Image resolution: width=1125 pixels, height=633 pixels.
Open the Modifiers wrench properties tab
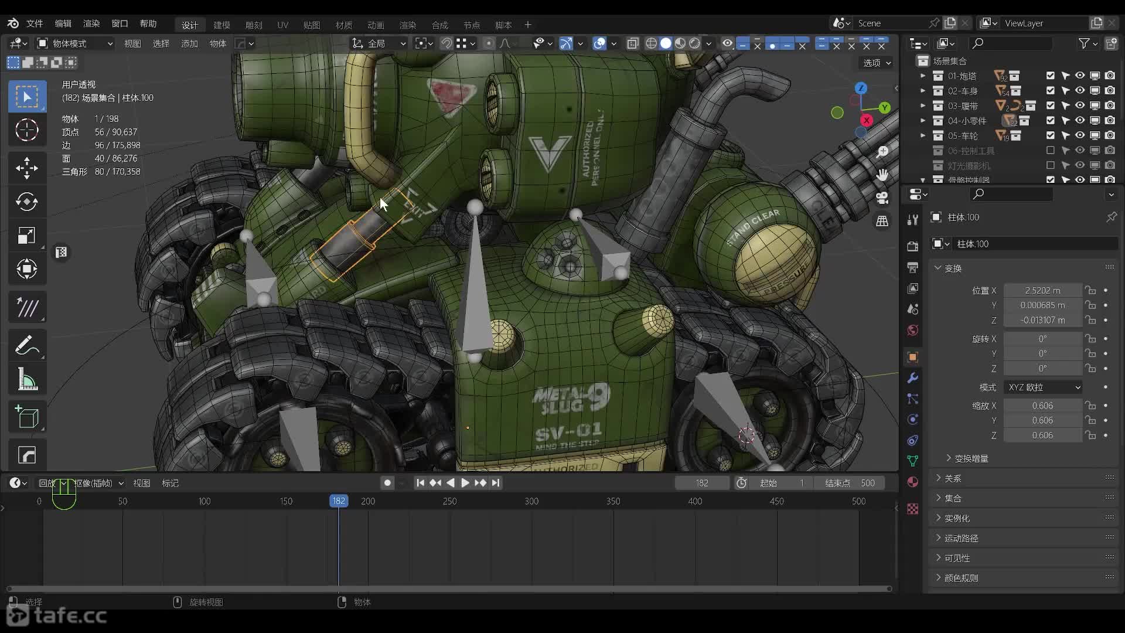[x=912, y=378]
